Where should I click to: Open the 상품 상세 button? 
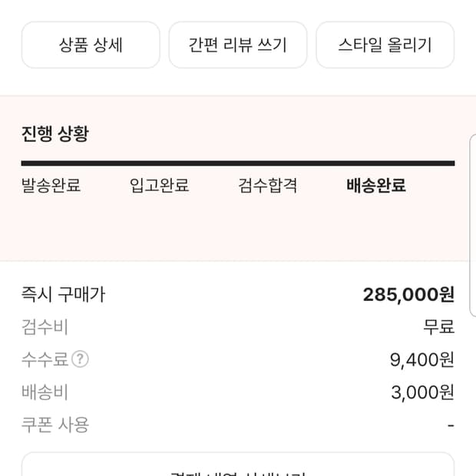(x=91, y=45)
